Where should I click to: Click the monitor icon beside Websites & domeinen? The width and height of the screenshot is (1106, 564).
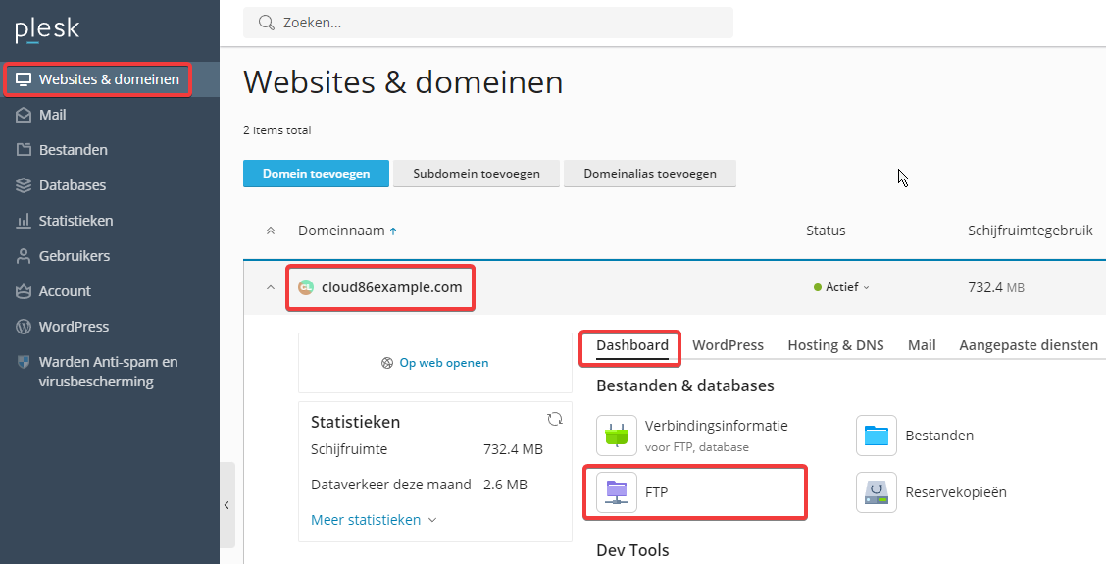coord(24,79)
